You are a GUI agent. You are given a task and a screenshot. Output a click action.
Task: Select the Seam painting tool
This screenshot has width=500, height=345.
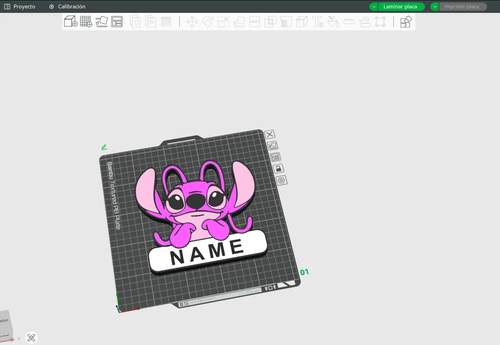click(301, 21)
